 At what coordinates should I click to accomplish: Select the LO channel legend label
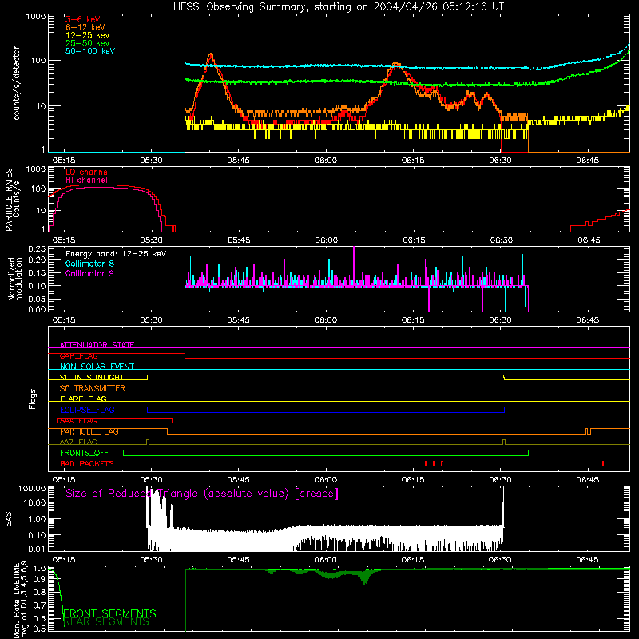point(88,172)
